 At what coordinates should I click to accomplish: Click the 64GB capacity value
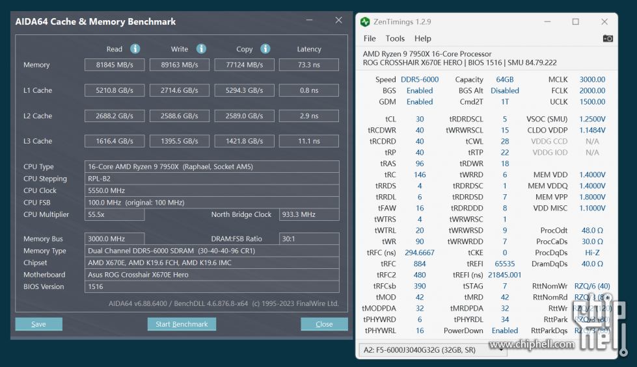[504, 79]
